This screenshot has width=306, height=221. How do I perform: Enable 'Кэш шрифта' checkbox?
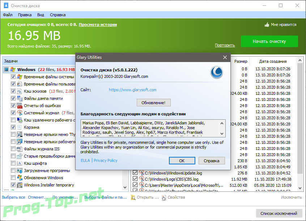(13, 163)
